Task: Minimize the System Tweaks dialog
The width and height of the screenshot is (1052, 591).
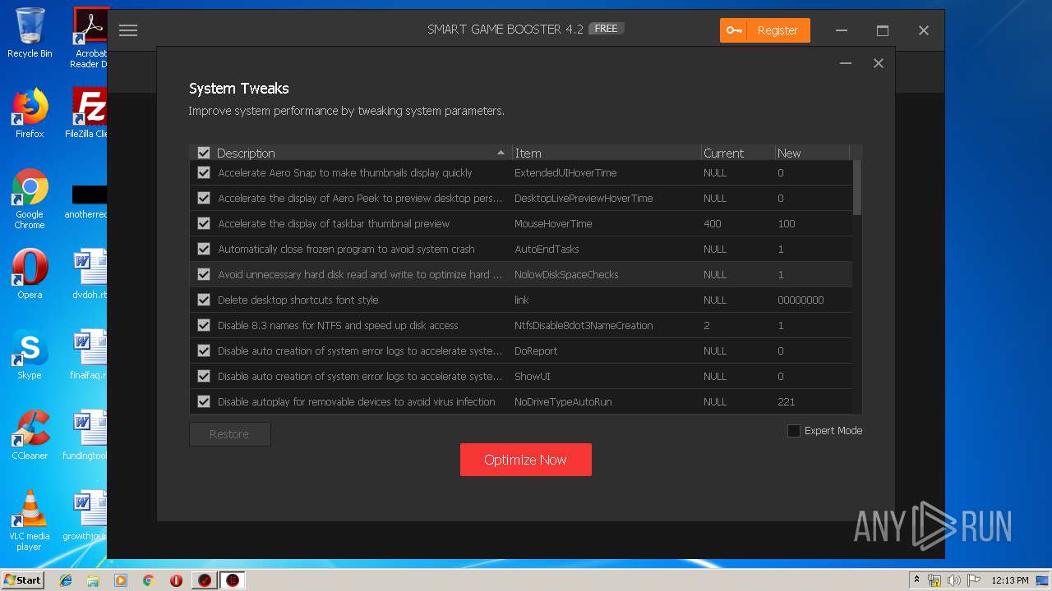Action: pyautogui.click(x=846, y=63)
